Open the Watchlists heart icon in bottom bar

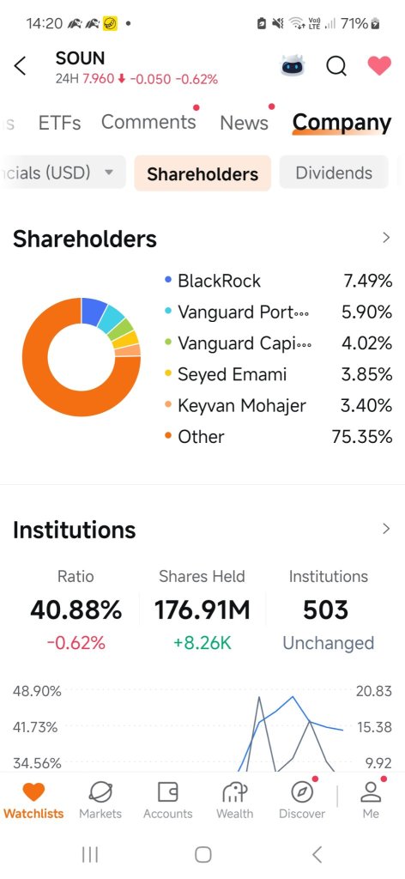tap(33, 792)
